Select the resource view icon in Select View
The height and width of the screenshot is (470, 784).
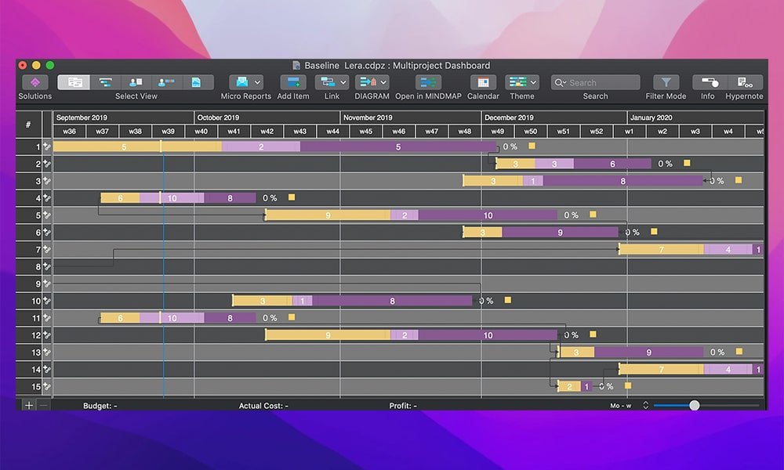[136, 82]
